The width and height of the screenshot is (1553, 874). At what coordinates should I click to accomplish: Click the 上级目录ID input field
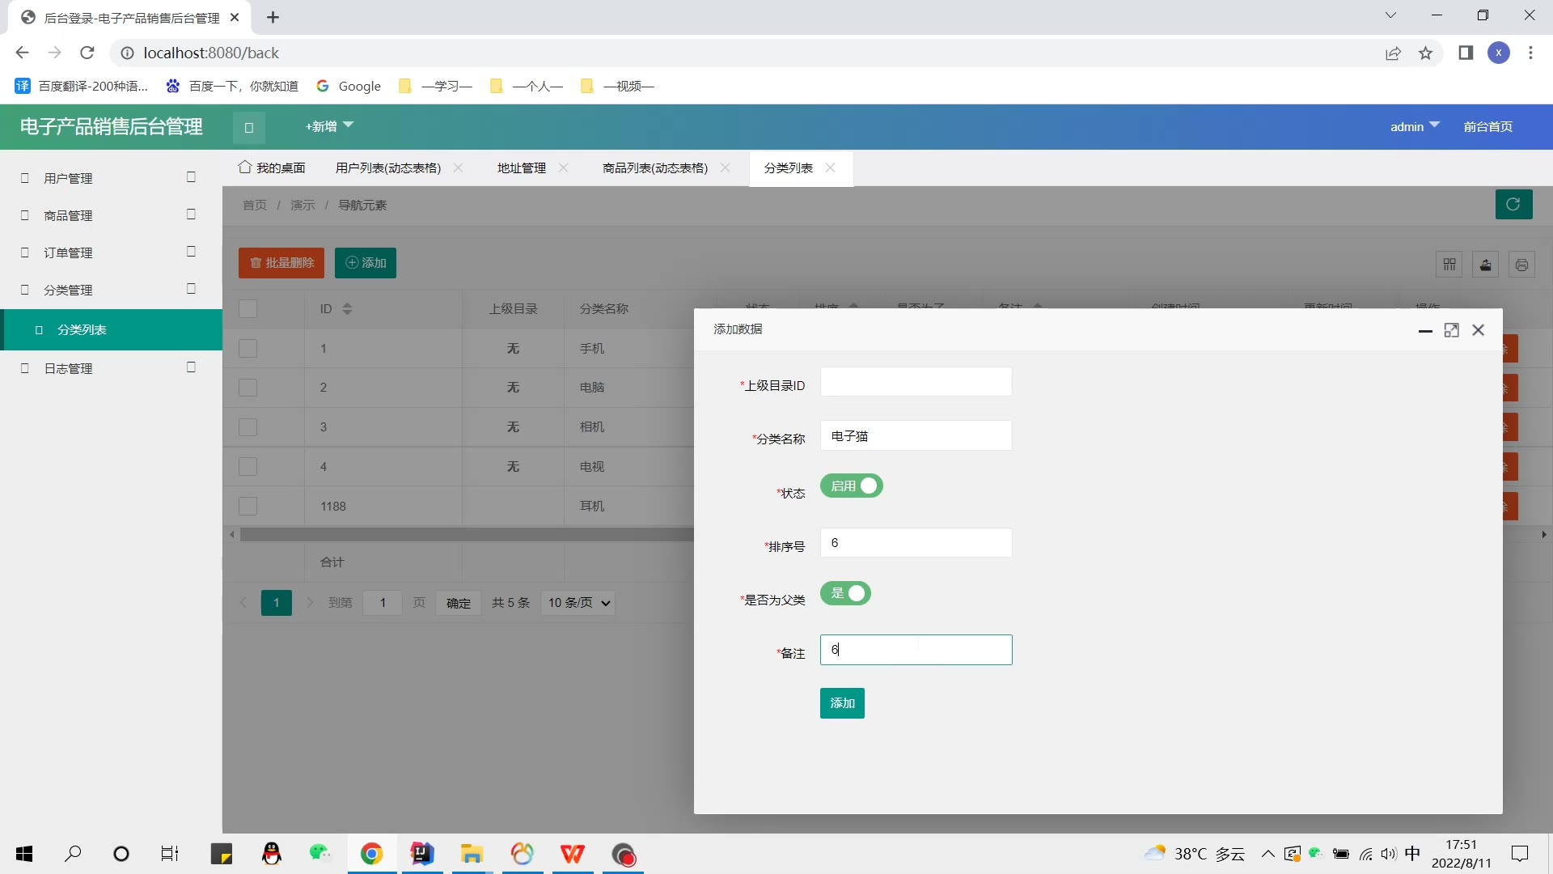tap(916, 383)
